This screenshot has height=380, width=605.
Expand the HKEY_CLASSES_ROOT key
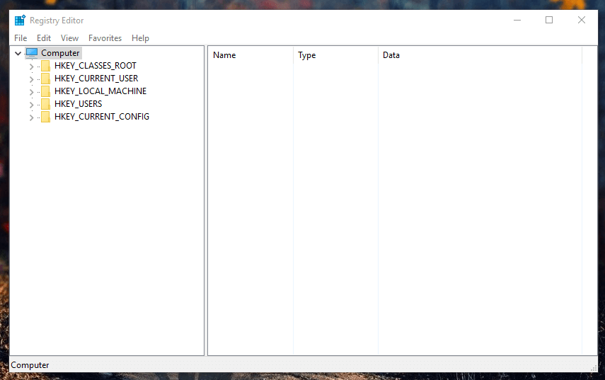(32, 67)
